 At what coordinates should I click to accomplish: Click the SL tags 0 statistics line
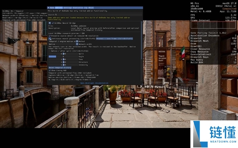coord(69,80)
